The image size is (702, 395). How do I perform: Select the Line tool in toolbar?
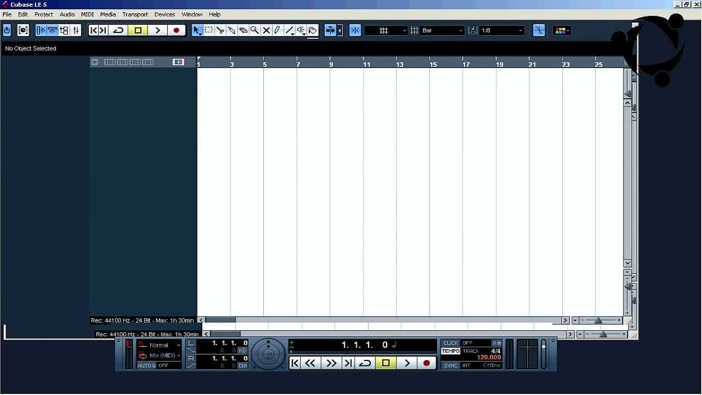(290, 31)
